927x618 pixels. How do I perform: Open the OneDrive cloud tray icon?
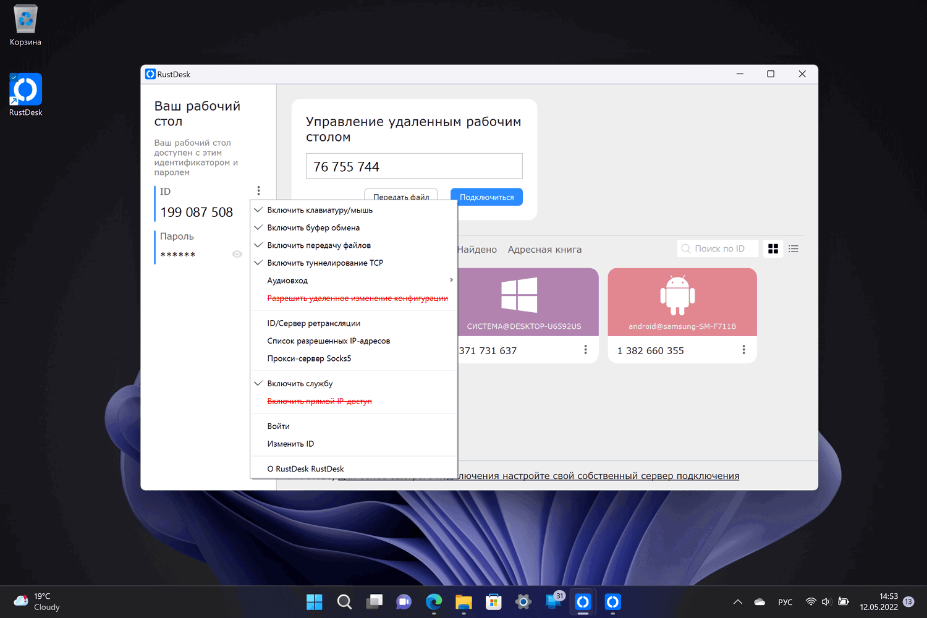(x=760, y=602)
